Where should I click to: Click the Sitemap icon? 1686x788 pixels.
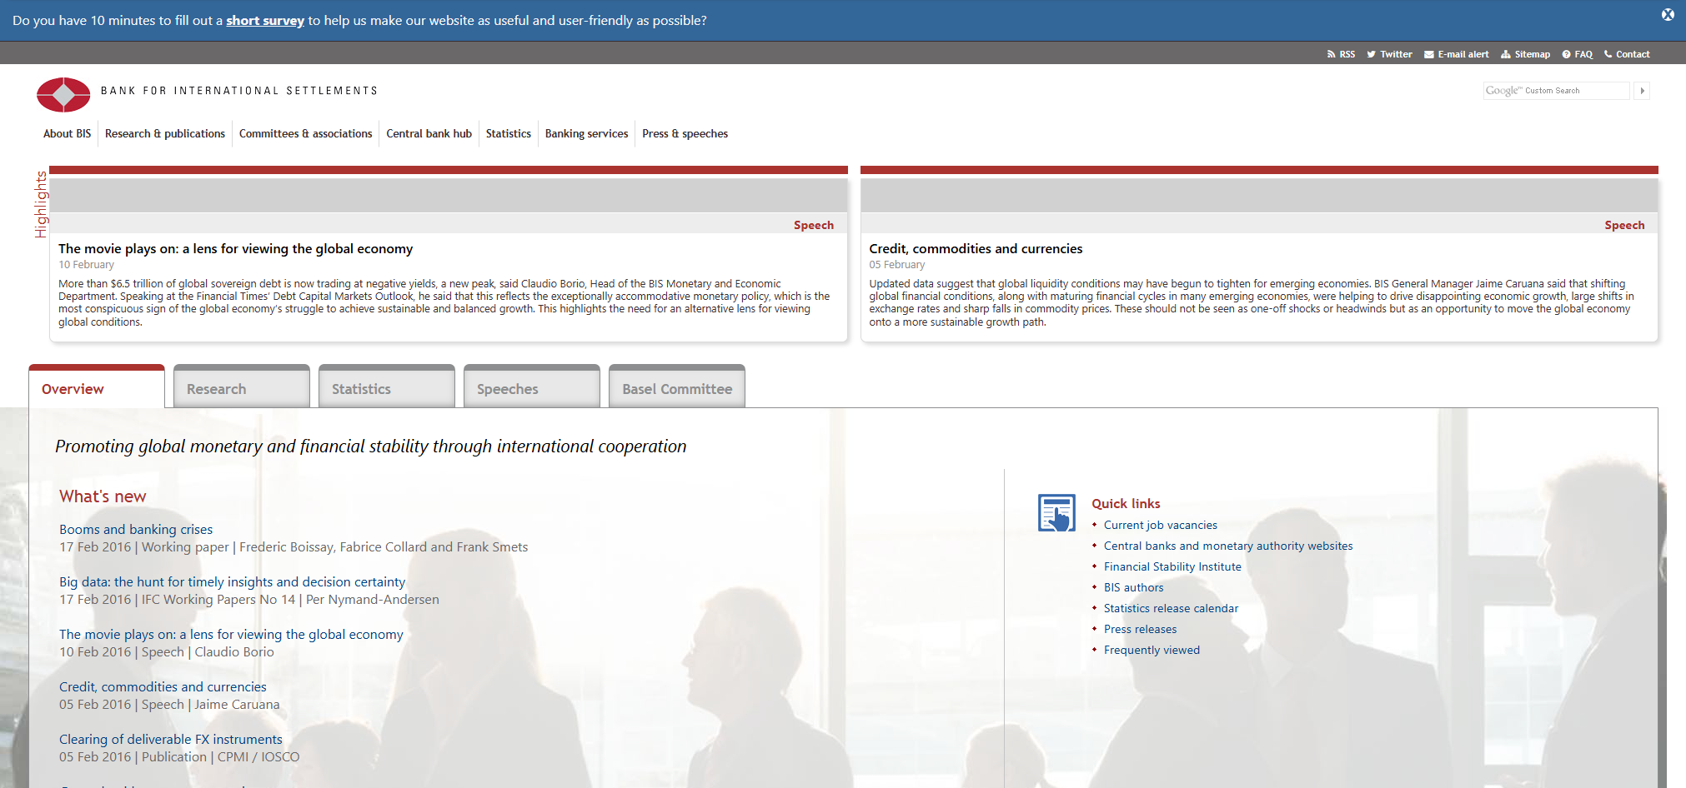pos(1505,54)
